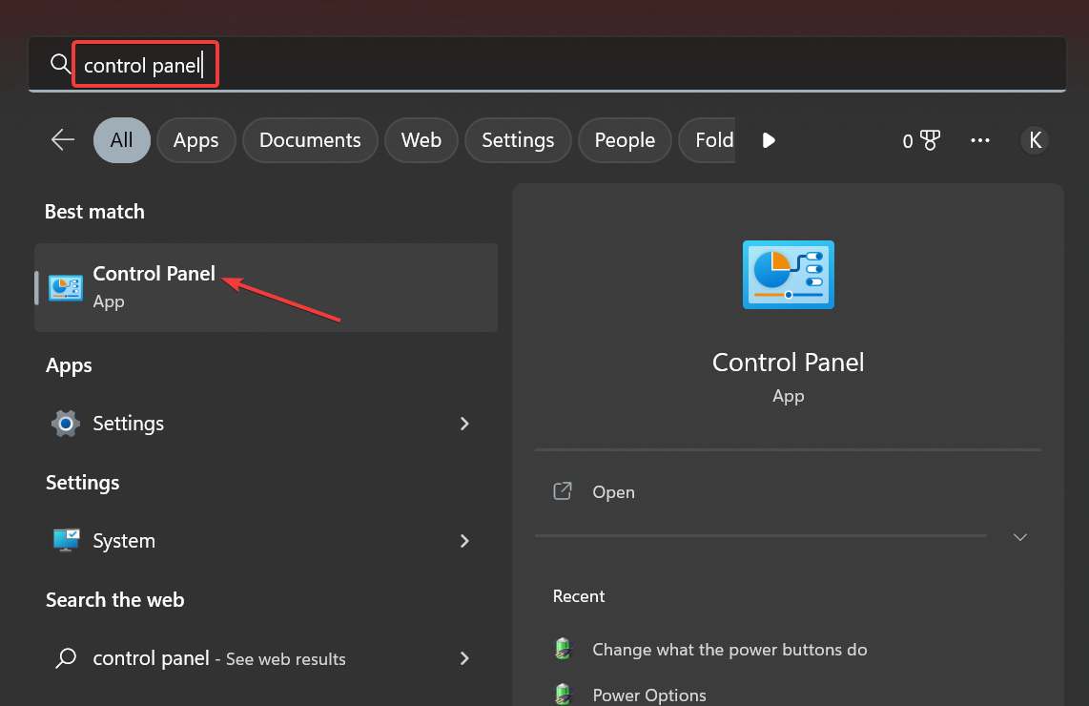Image resolution: width=1089 pixels, height=706 pixels.
Task: Click the "Recent" heading
Action: pyautogui.click(x=579, y=596)
